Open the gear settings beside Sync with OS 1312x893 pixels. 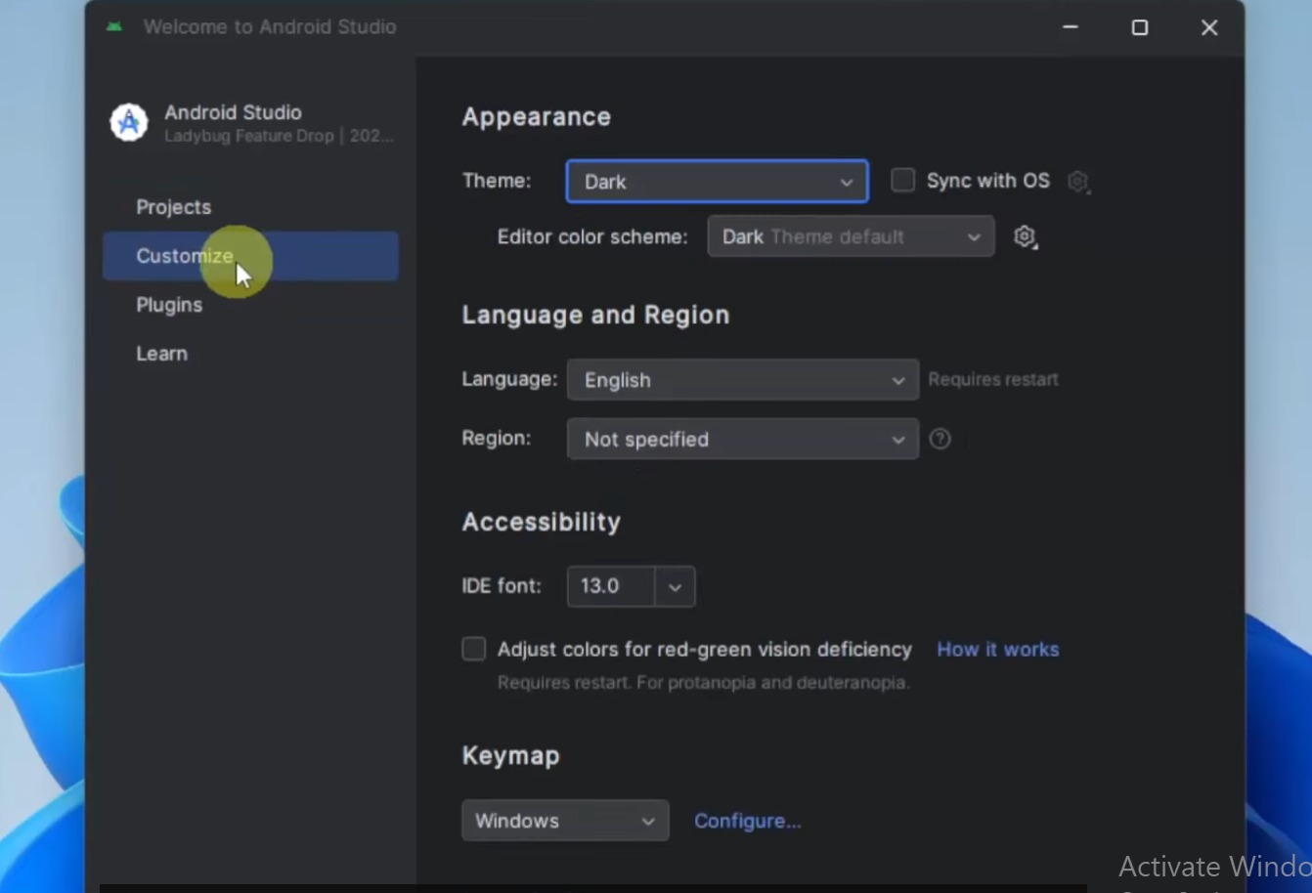1078,182
